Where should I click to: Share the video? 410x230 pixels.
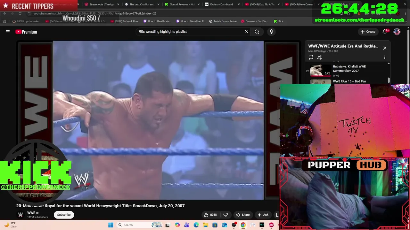pos(242,215)
